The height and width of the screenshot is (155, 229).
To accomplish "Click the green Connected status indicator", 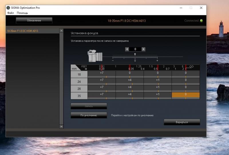I will pos(202,21).
